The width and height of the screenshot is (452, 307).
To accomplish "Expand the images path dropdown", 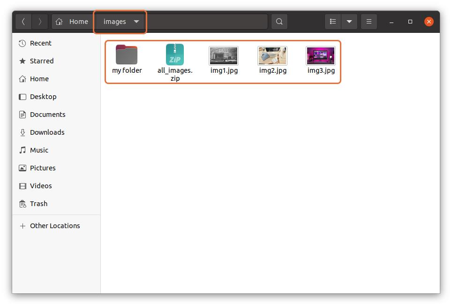I will click(136, 22).
